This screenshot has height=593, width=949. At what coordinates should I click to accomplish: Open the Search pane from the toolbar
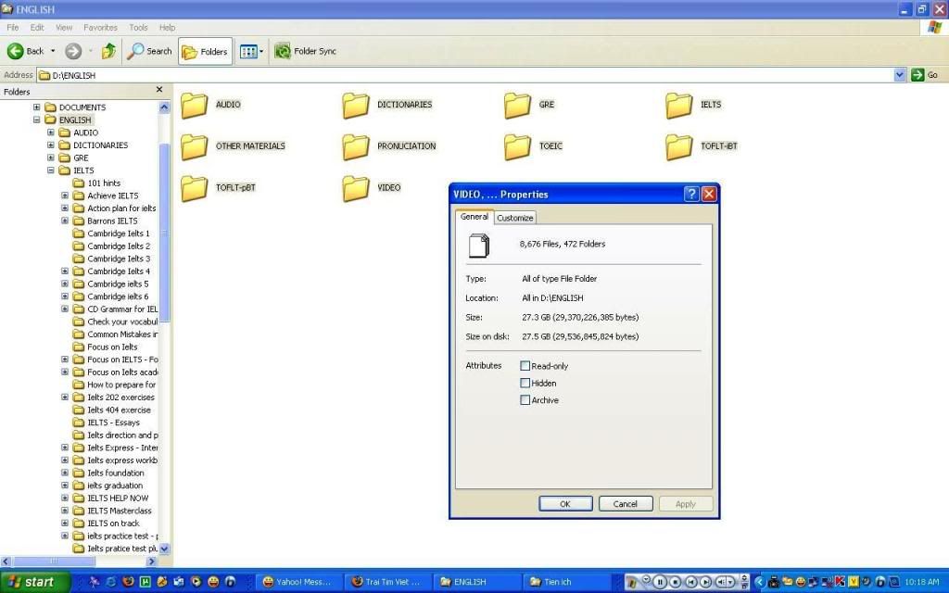149,52
